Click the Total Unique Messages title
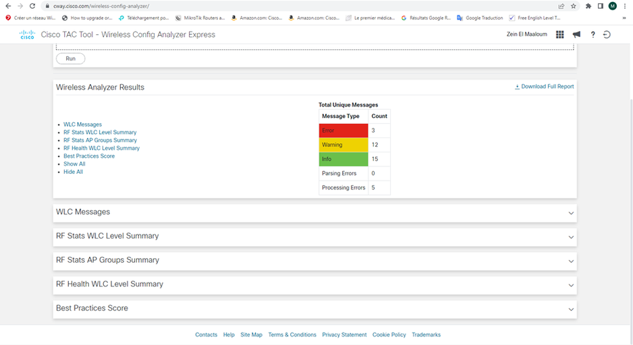 coord(348,105)
